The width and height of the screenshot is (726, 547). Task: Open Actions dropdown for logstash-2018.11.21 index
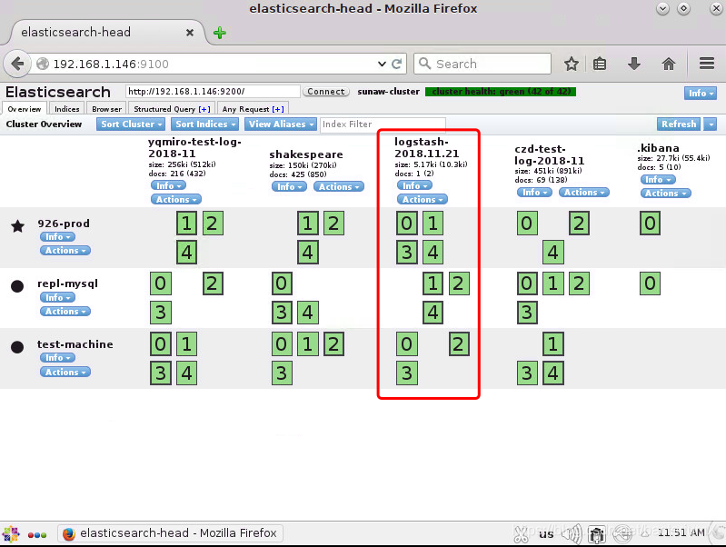point(423,200)
